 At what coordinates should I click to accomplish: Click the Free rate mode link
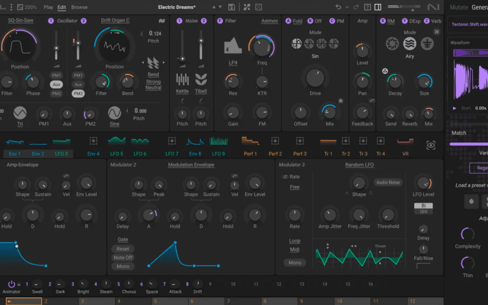pyautogui.click(x=294, y=187)
